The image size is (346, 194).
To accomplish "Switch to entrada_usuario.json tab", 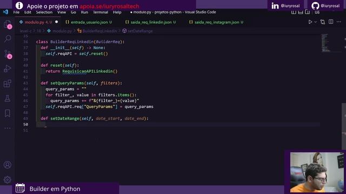I will pyautogui.click(x=89, y=22).
